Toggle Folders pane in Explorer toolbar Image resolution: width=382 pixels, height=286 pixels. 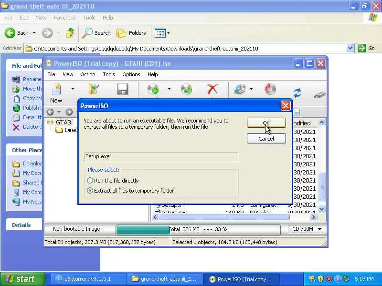pyautogui.click(x=131, y=33)
